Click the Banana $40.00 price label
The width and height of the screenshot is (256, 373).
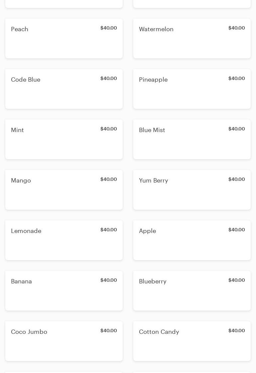coord(109,280)
